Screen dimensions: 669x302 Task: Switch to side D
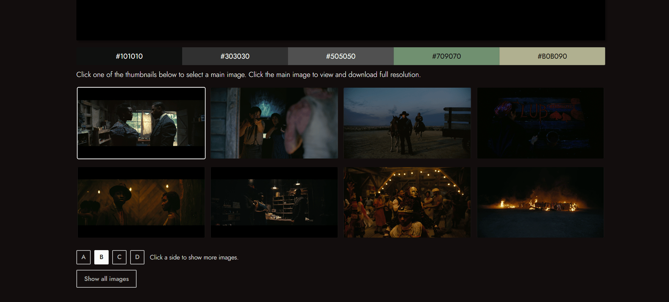[137, 257]
